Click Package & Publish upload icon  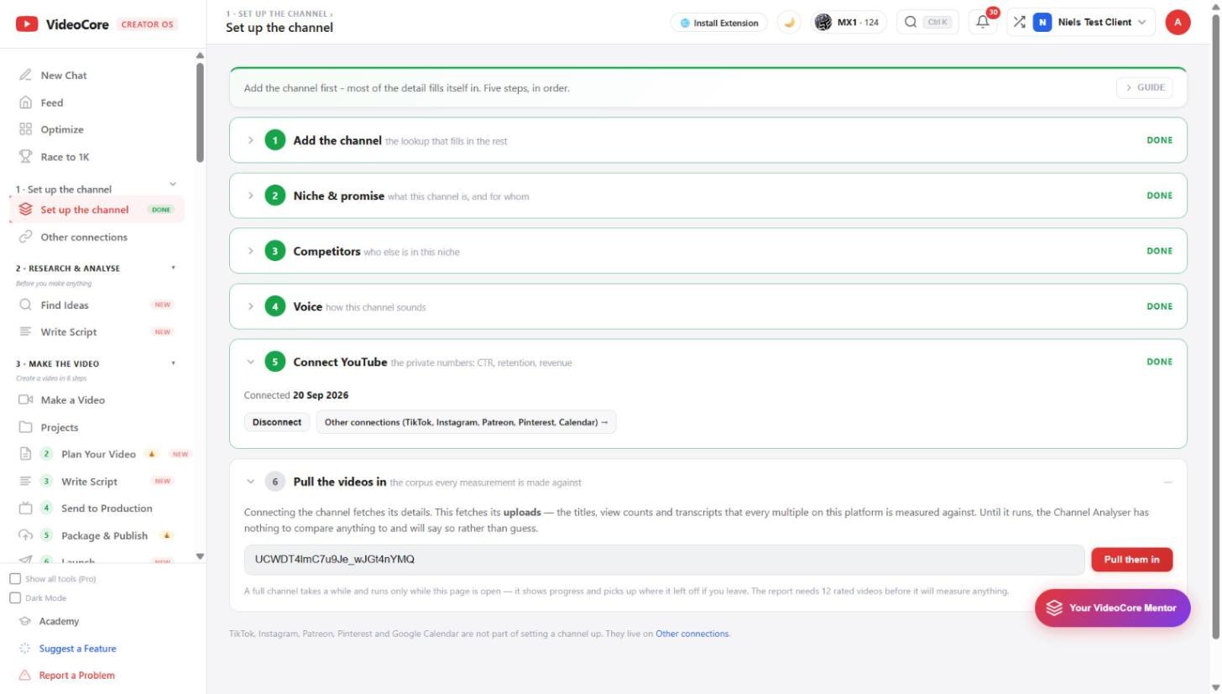25,535
